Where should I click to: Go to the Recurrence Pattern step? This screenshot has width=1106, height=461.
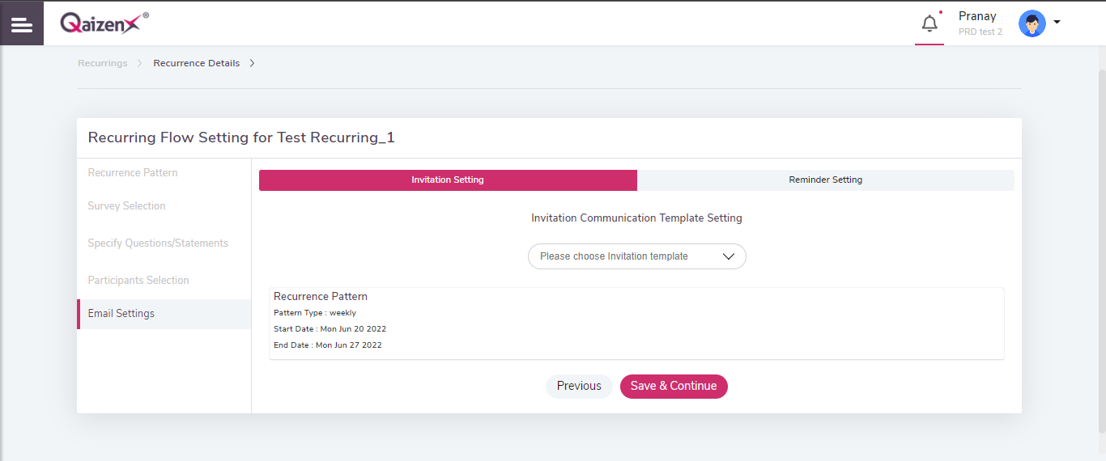point(133,172)
